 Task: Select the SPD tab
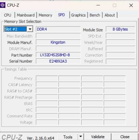tap(62, 15)
